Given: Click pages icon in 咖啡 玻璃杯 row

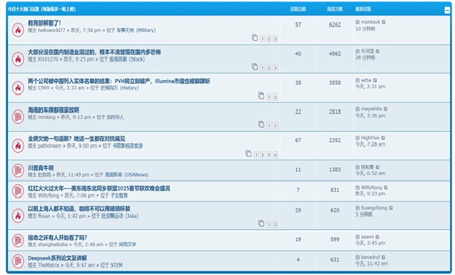Looking at the screenshot, I should pos(261,223).
